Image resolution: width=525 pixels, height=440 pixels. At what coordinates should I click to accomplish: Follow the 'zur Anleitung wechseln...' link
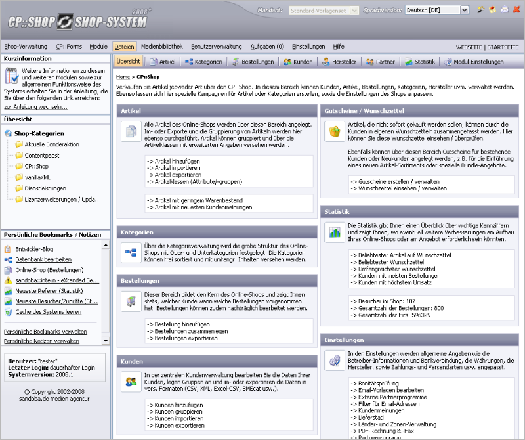click(36, 107)
